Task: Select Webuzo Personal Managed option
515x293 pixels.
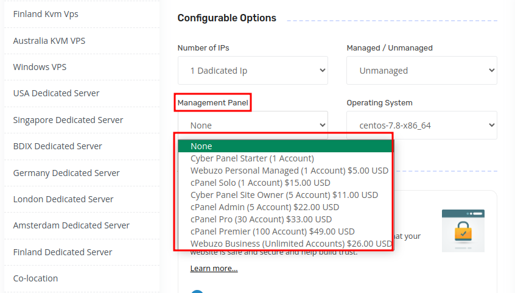Action: coord(289,171)
